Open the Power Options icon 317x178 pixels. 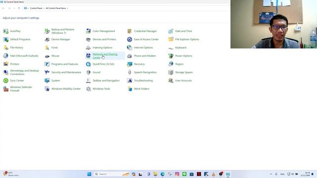pyautogui.click(x=171, y=56)
